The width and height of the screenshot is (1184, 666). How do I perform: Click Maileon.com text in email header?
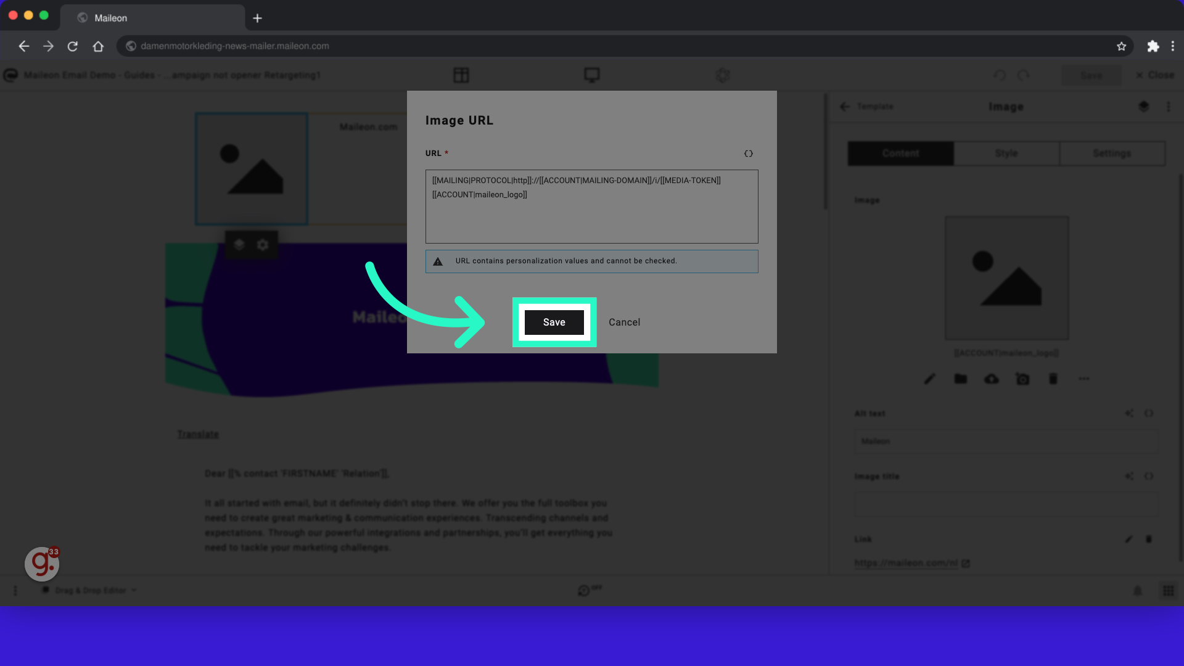368,127
